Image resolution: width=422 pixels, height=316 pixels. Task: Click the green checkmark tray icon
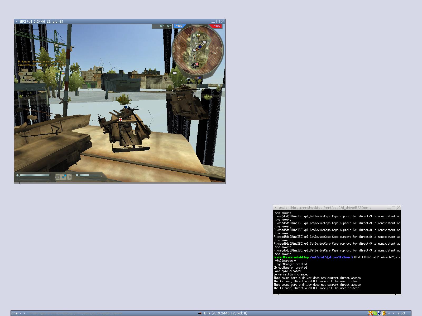pyautogui.click(x=375, y=313)
